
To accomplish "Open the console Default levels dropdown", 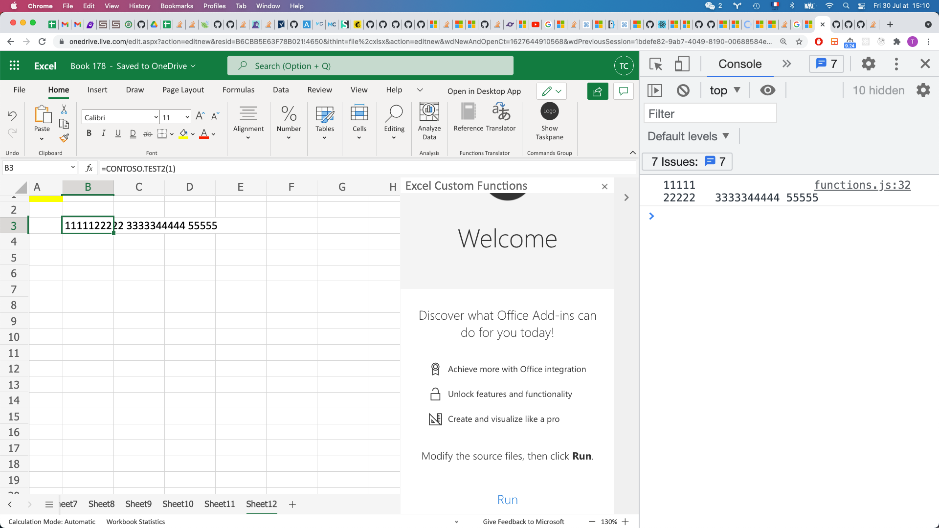I will pos(688,136).
